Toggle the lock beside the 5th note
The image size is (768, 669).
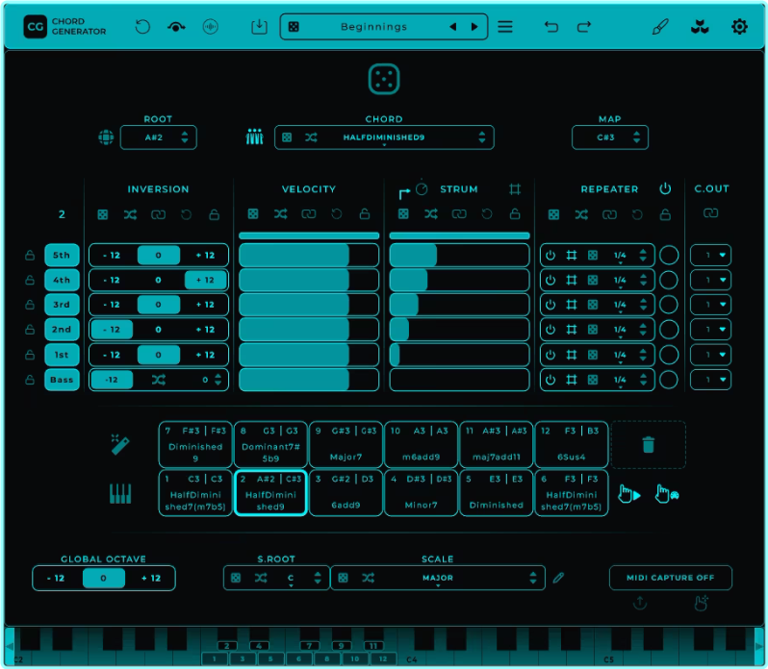click(30, 256)
